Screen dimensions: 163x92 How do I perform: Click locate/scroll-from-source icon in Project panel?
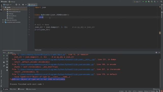pyautogui.click(x=16, y=5)
